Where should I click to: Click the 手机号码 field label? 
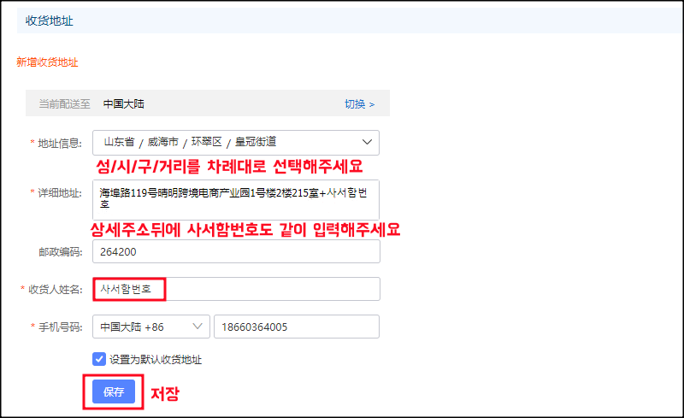click(x=60, y=327)
